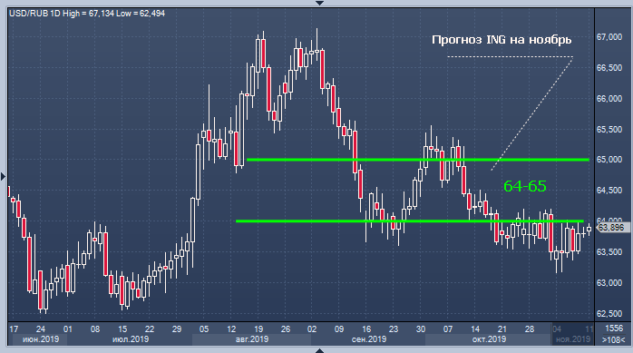Image resolution: width=633 pixels, height=353 pixels.
Task: Select the авг.2019 month band
Action: pos(252,339)
